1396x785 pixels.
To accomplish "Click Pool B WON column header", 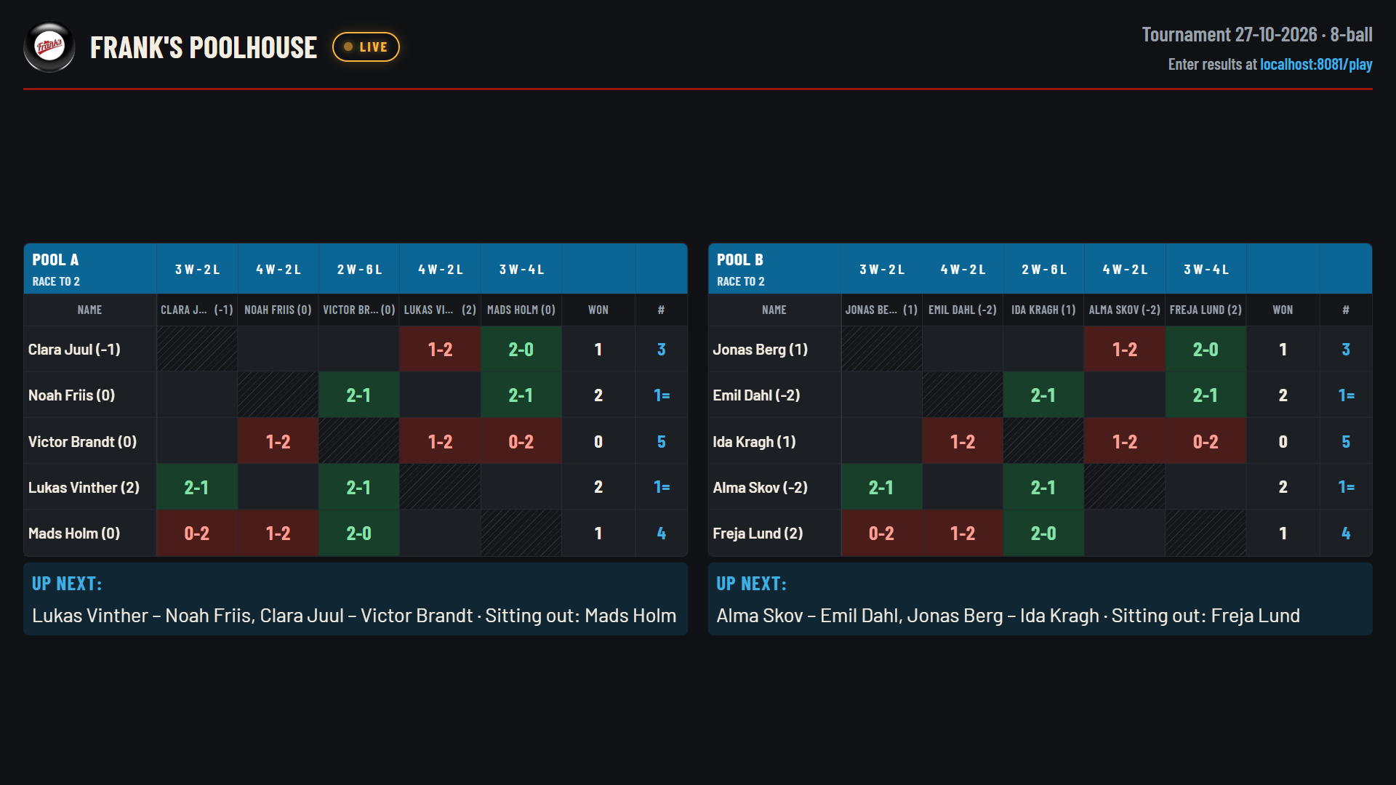I will (1283, 310).
